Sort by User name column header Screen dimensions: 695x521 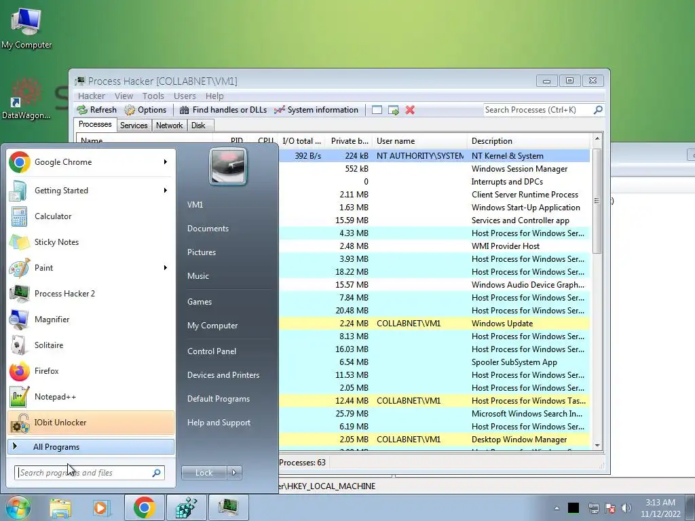tap(419, 141)
